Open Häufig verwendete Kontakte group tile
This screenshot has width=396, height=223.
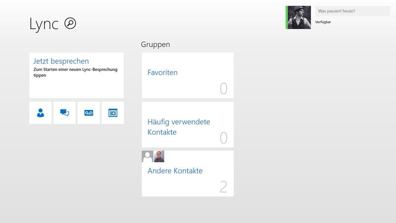[x=188, y=125]
